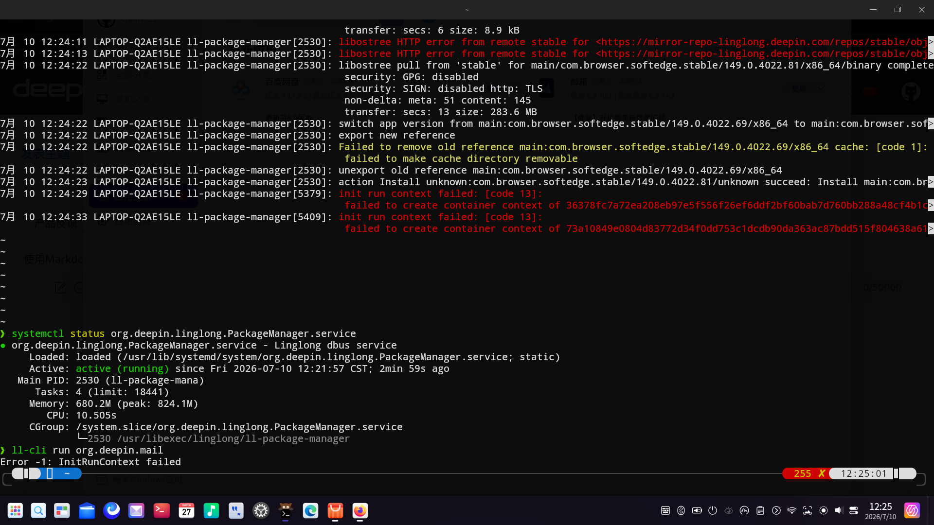Click the 'systemctl status' command line
The width and height of the screenshot is (934, 525).
(x=184, y=333)
